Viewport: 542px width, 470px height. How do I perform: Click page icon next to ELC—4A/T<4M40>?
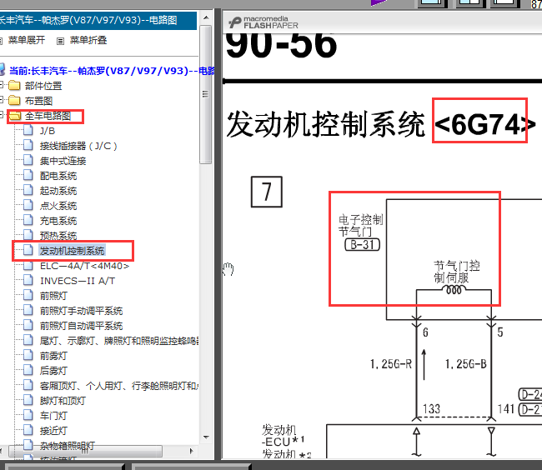[x=28, y=265]
